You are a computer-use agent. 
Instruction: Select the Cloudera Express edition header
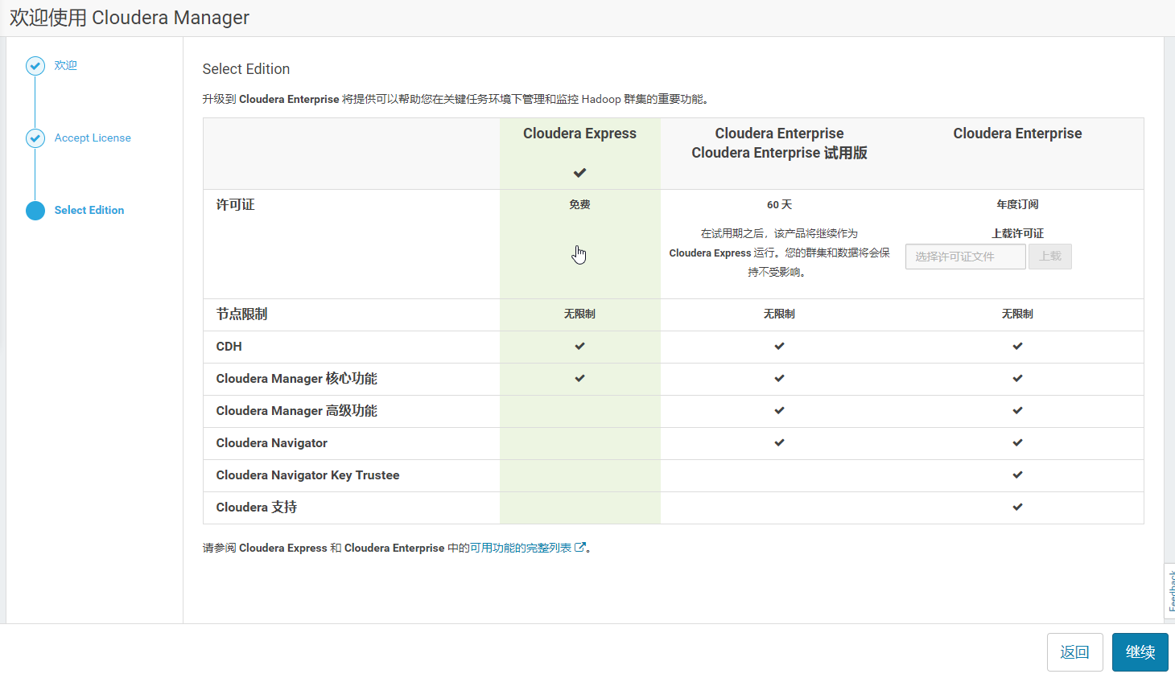point(579,134)
